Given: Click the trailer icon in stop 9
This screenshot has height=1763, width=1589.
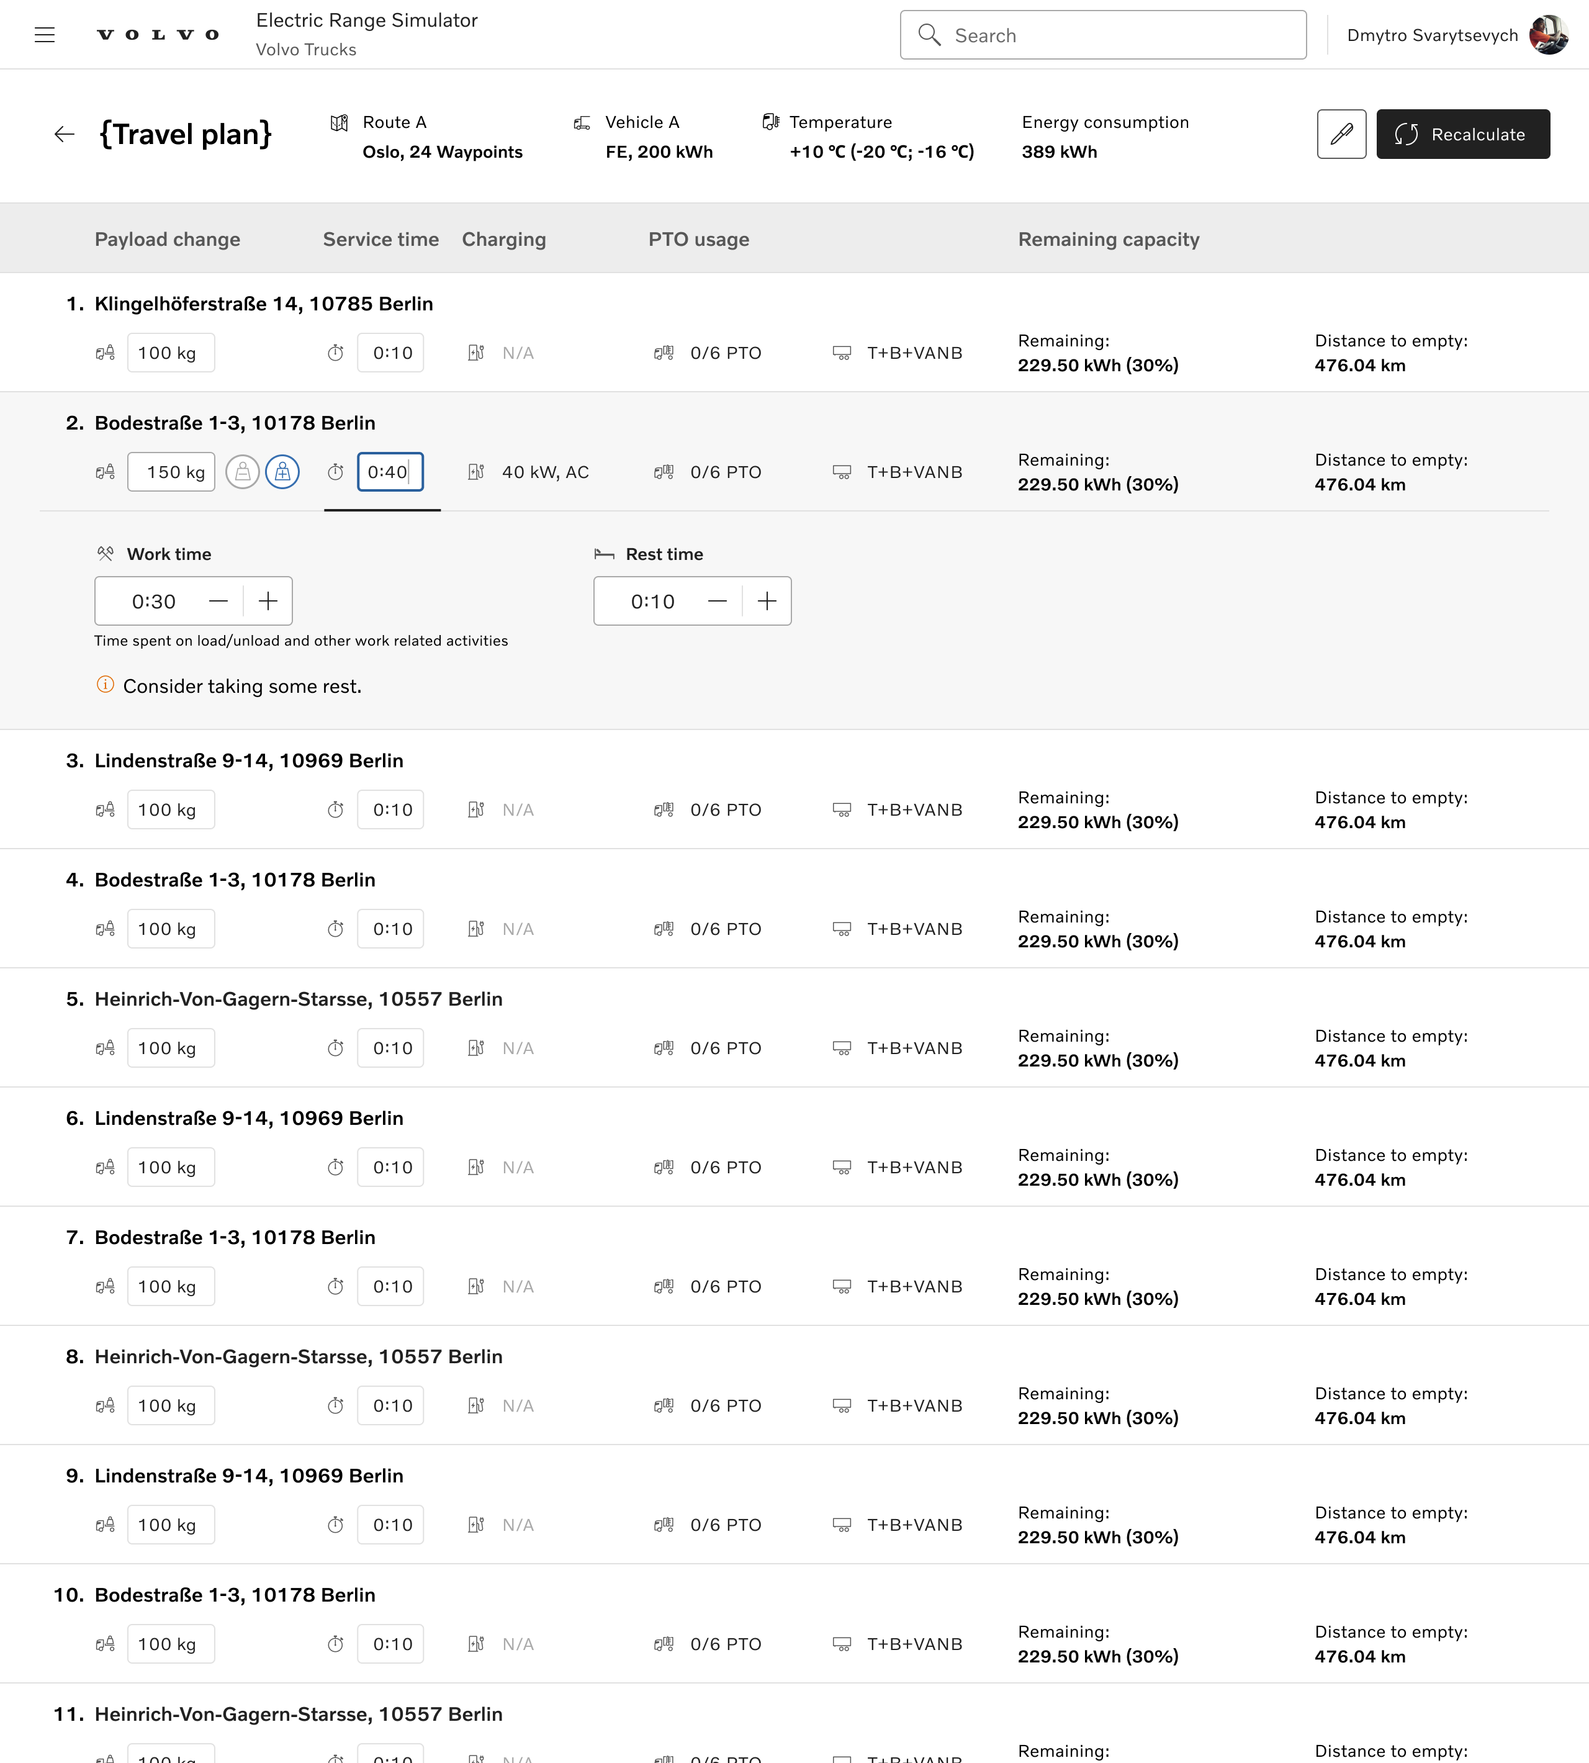Looking at the screenshot, I should point(842,1525).
